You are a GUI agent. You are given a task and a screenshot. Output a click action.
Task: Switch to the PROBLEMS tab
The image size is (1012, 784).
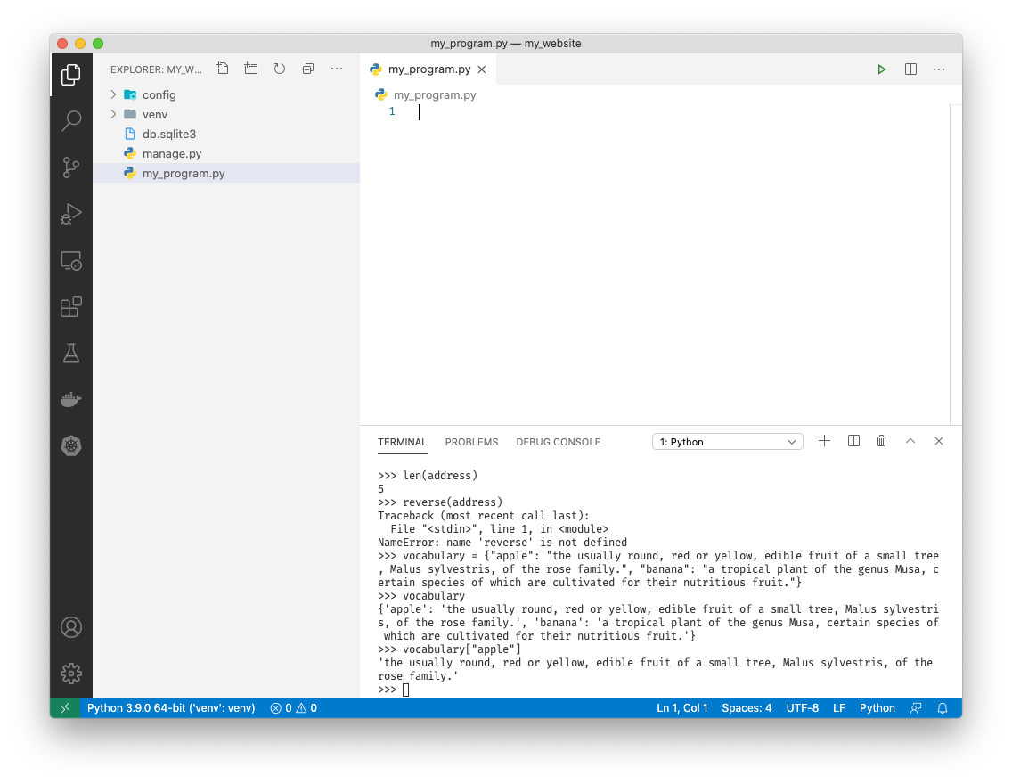(x=471, y=441)
